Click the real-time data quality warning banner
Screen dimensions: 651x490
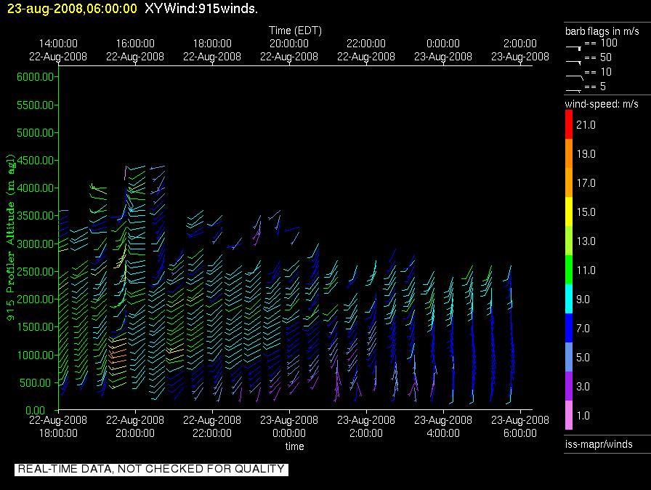[151, 469]
